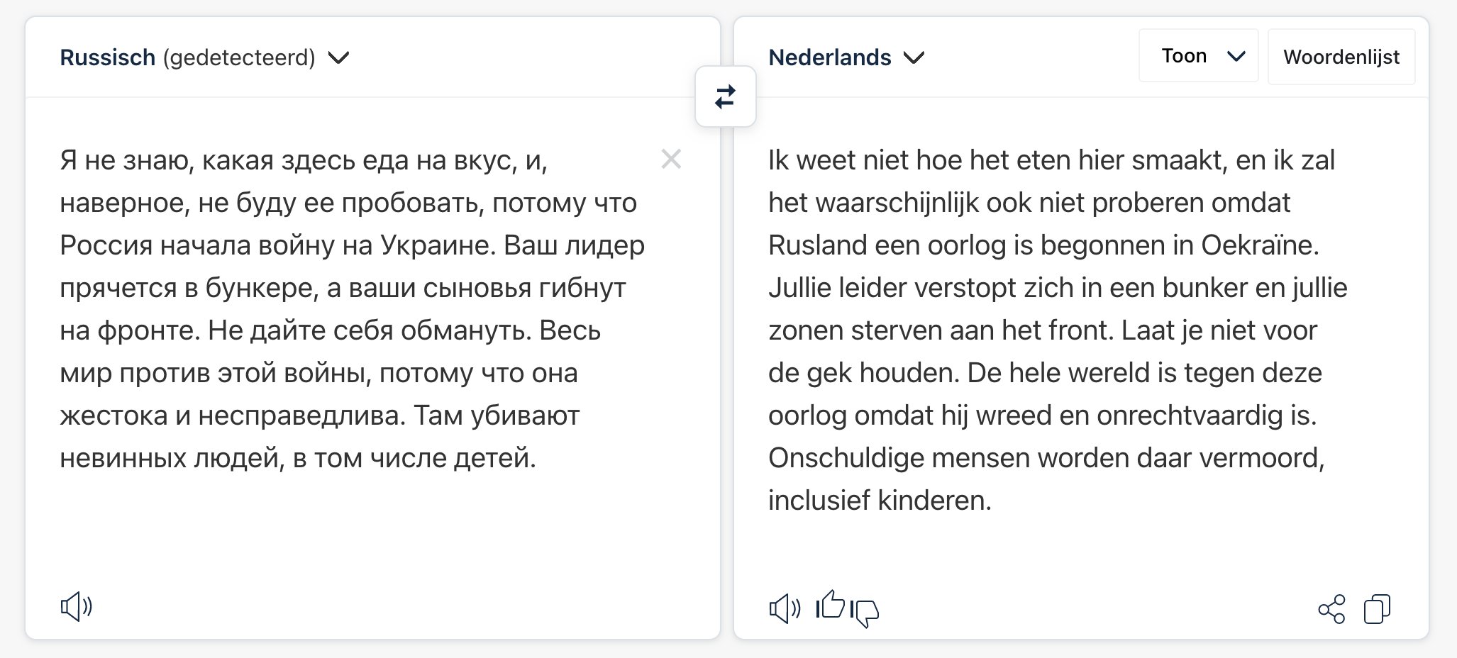The height and width of the screenshot is (658, 1457).
Task: Click the word "Россия" in source text
Action: click(106, 245)
